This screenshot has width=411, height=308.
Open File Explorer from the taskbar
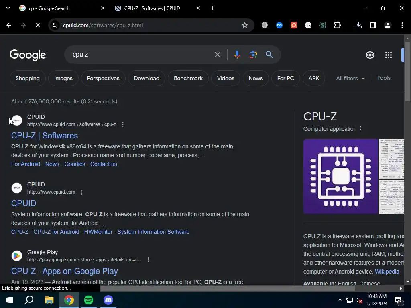pos(49,300)
